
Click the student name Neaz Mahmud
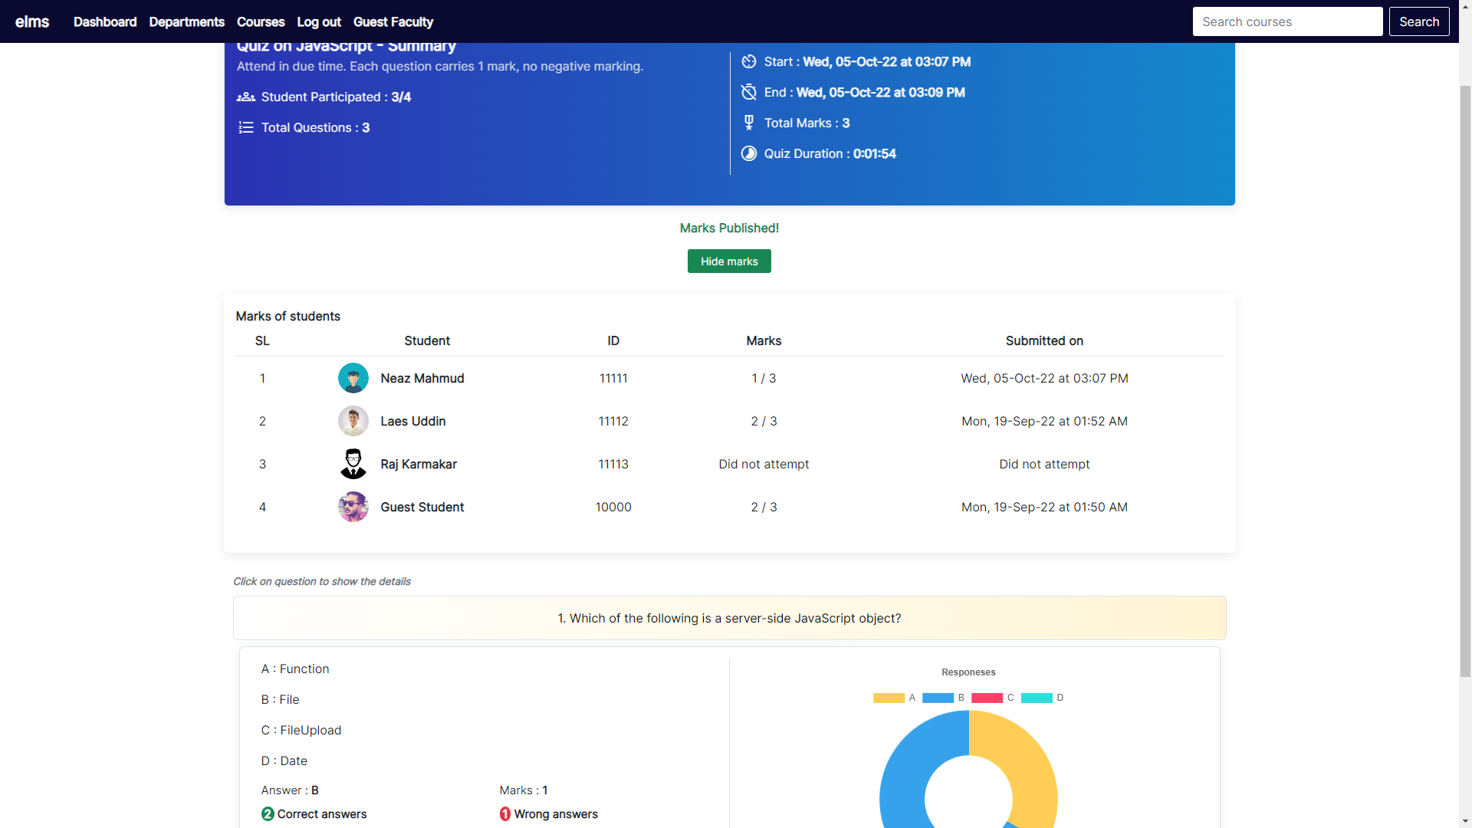tap(422, 378)
